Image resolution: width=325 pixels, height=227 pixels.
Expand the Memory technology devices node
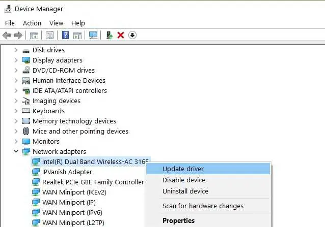16,121
